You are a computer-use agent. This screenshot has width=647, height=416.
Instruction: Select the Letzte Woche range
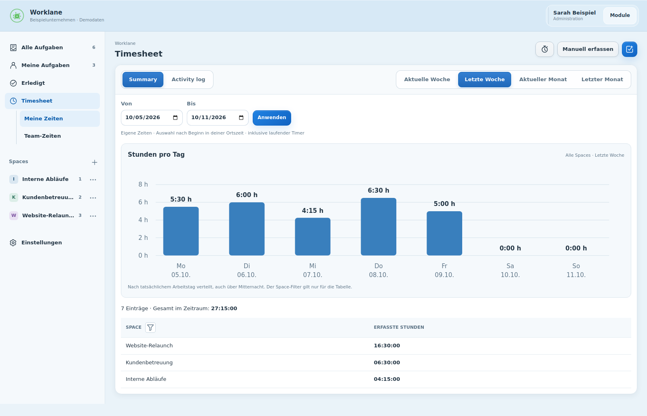coord(484,80)
